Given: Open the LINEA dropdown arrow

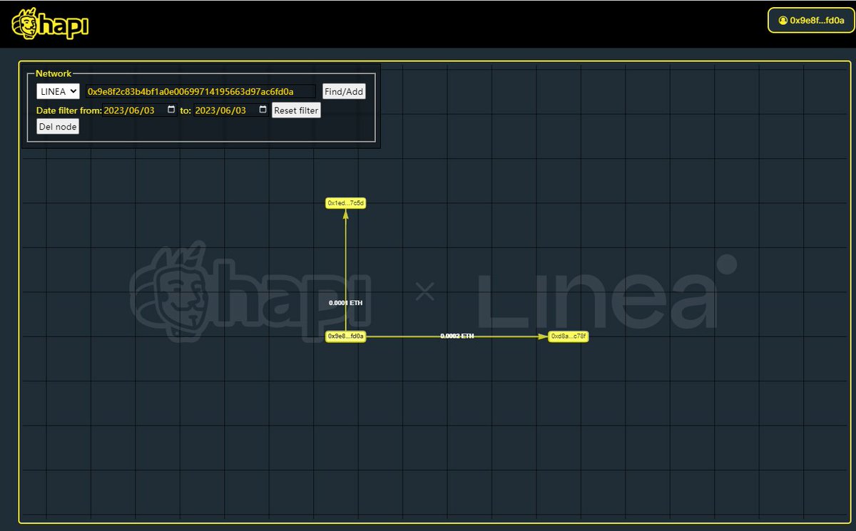Looking at the screenshot, I should pos(73,91).
